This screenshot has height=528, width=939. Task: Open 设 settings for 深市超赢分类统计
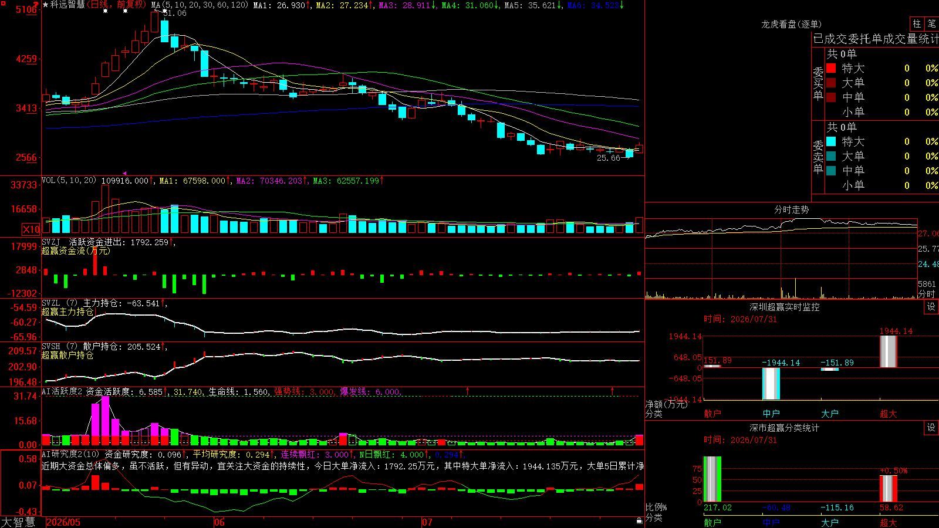pyautogui.click(x=931, y=428)
